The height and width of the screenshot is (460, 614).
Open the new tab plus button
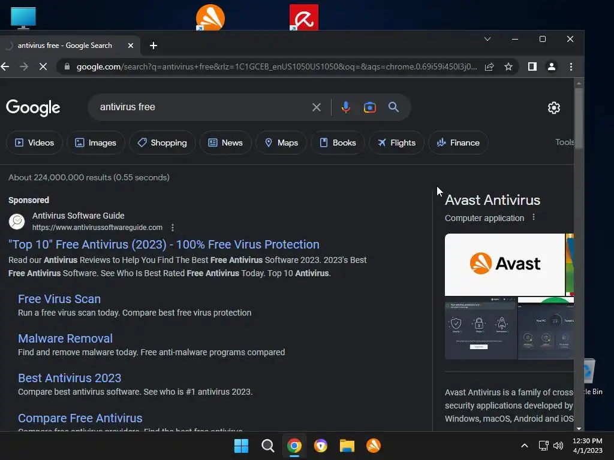(x=153, y=46)
